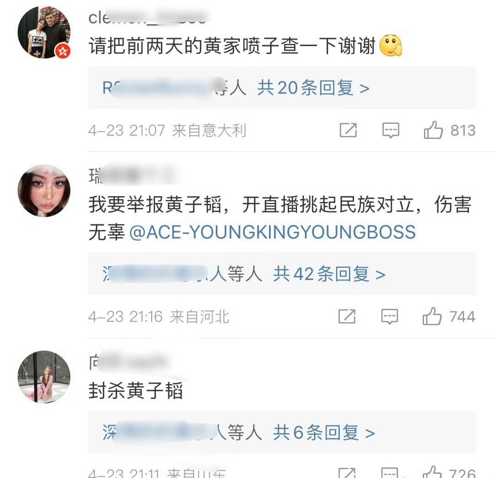The image size is (494, 478).
Task: Tap the reply bubble on the 河北 comment
Action: [389, 317]
